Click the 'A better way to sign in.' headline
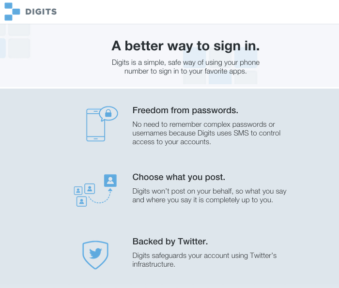 (x=185, y=46)
